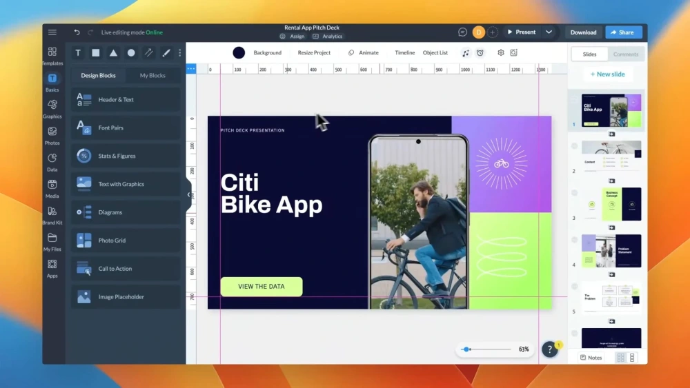Open the Media sidebar panel
This screenshot has width=690, height=388.
tap(52, 189)
